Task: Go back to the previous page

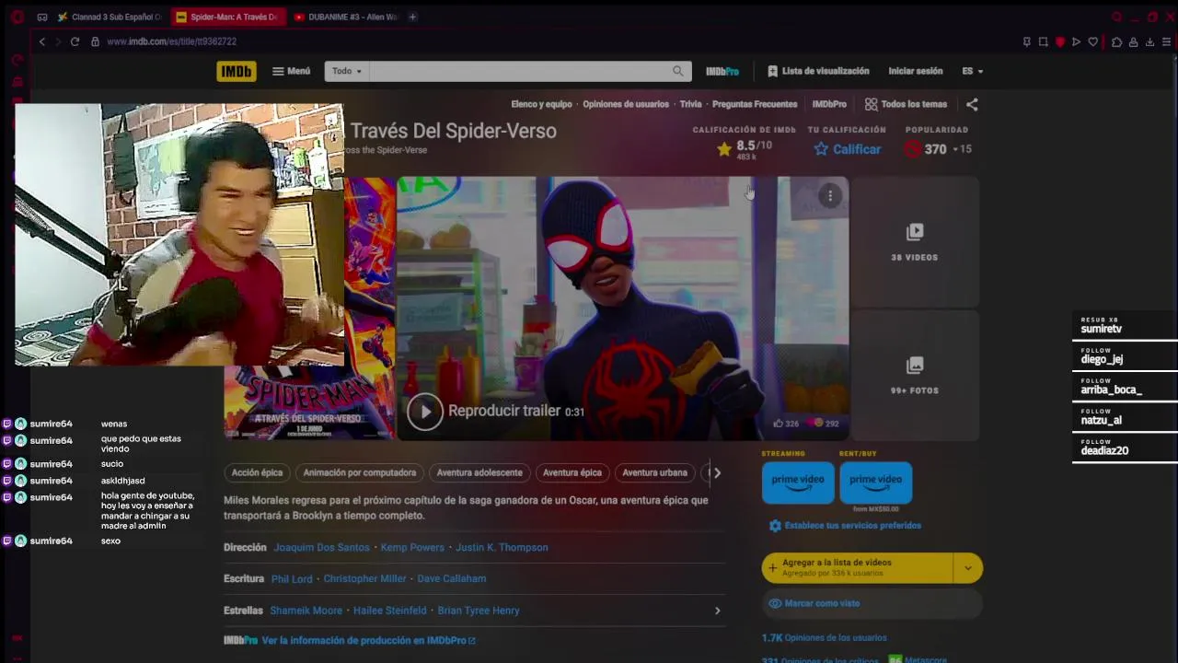Action: 41,41
